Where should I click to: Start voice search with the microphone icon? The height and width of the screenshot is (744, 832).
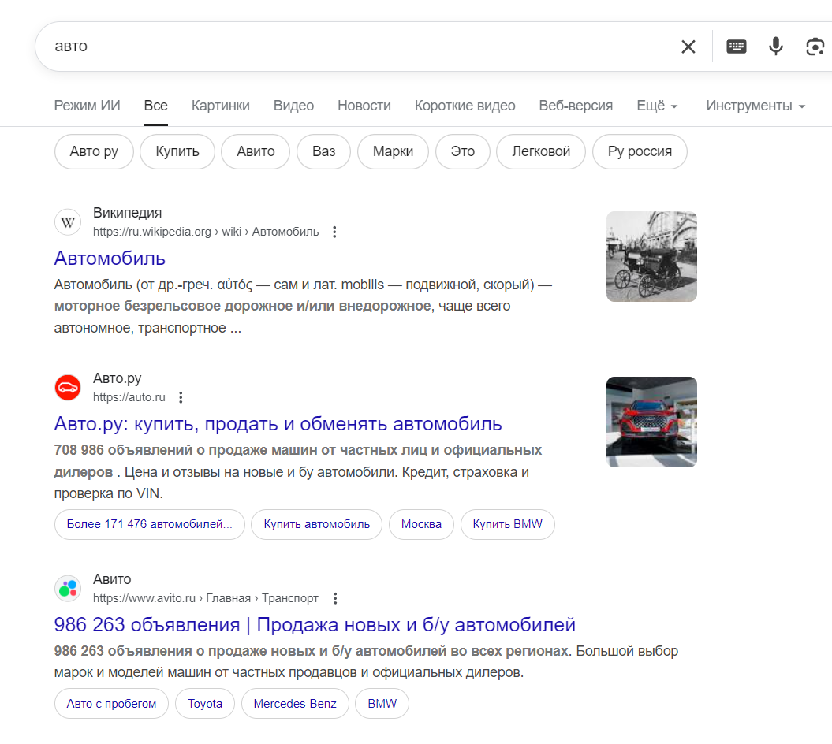coord(776,46)
